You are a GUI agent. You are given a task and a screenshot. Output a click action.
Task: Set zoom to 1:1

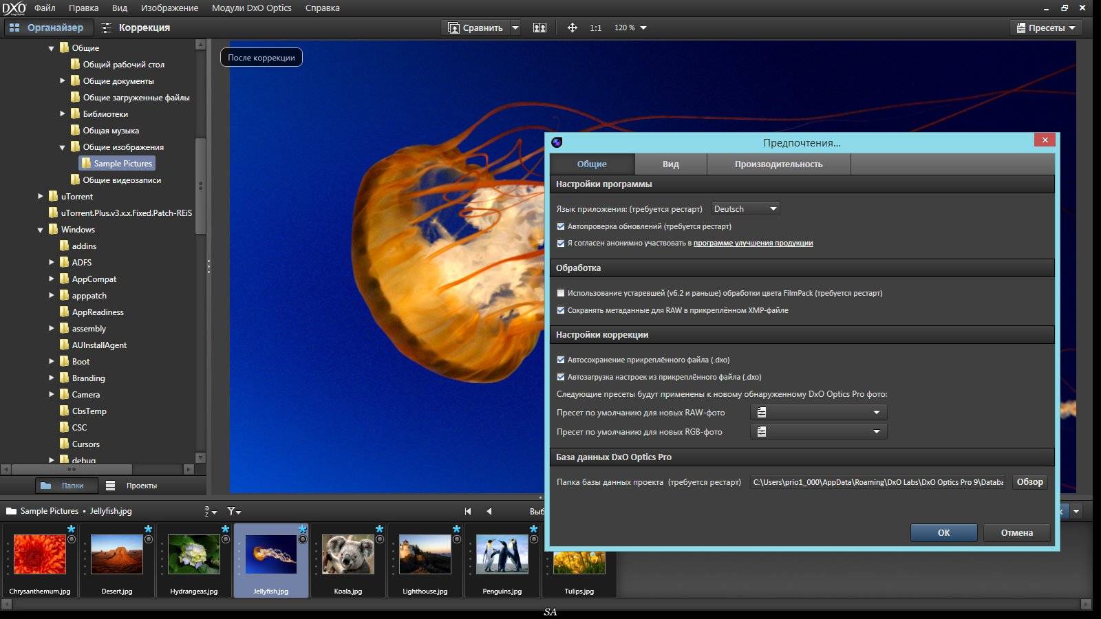(596, 28)
